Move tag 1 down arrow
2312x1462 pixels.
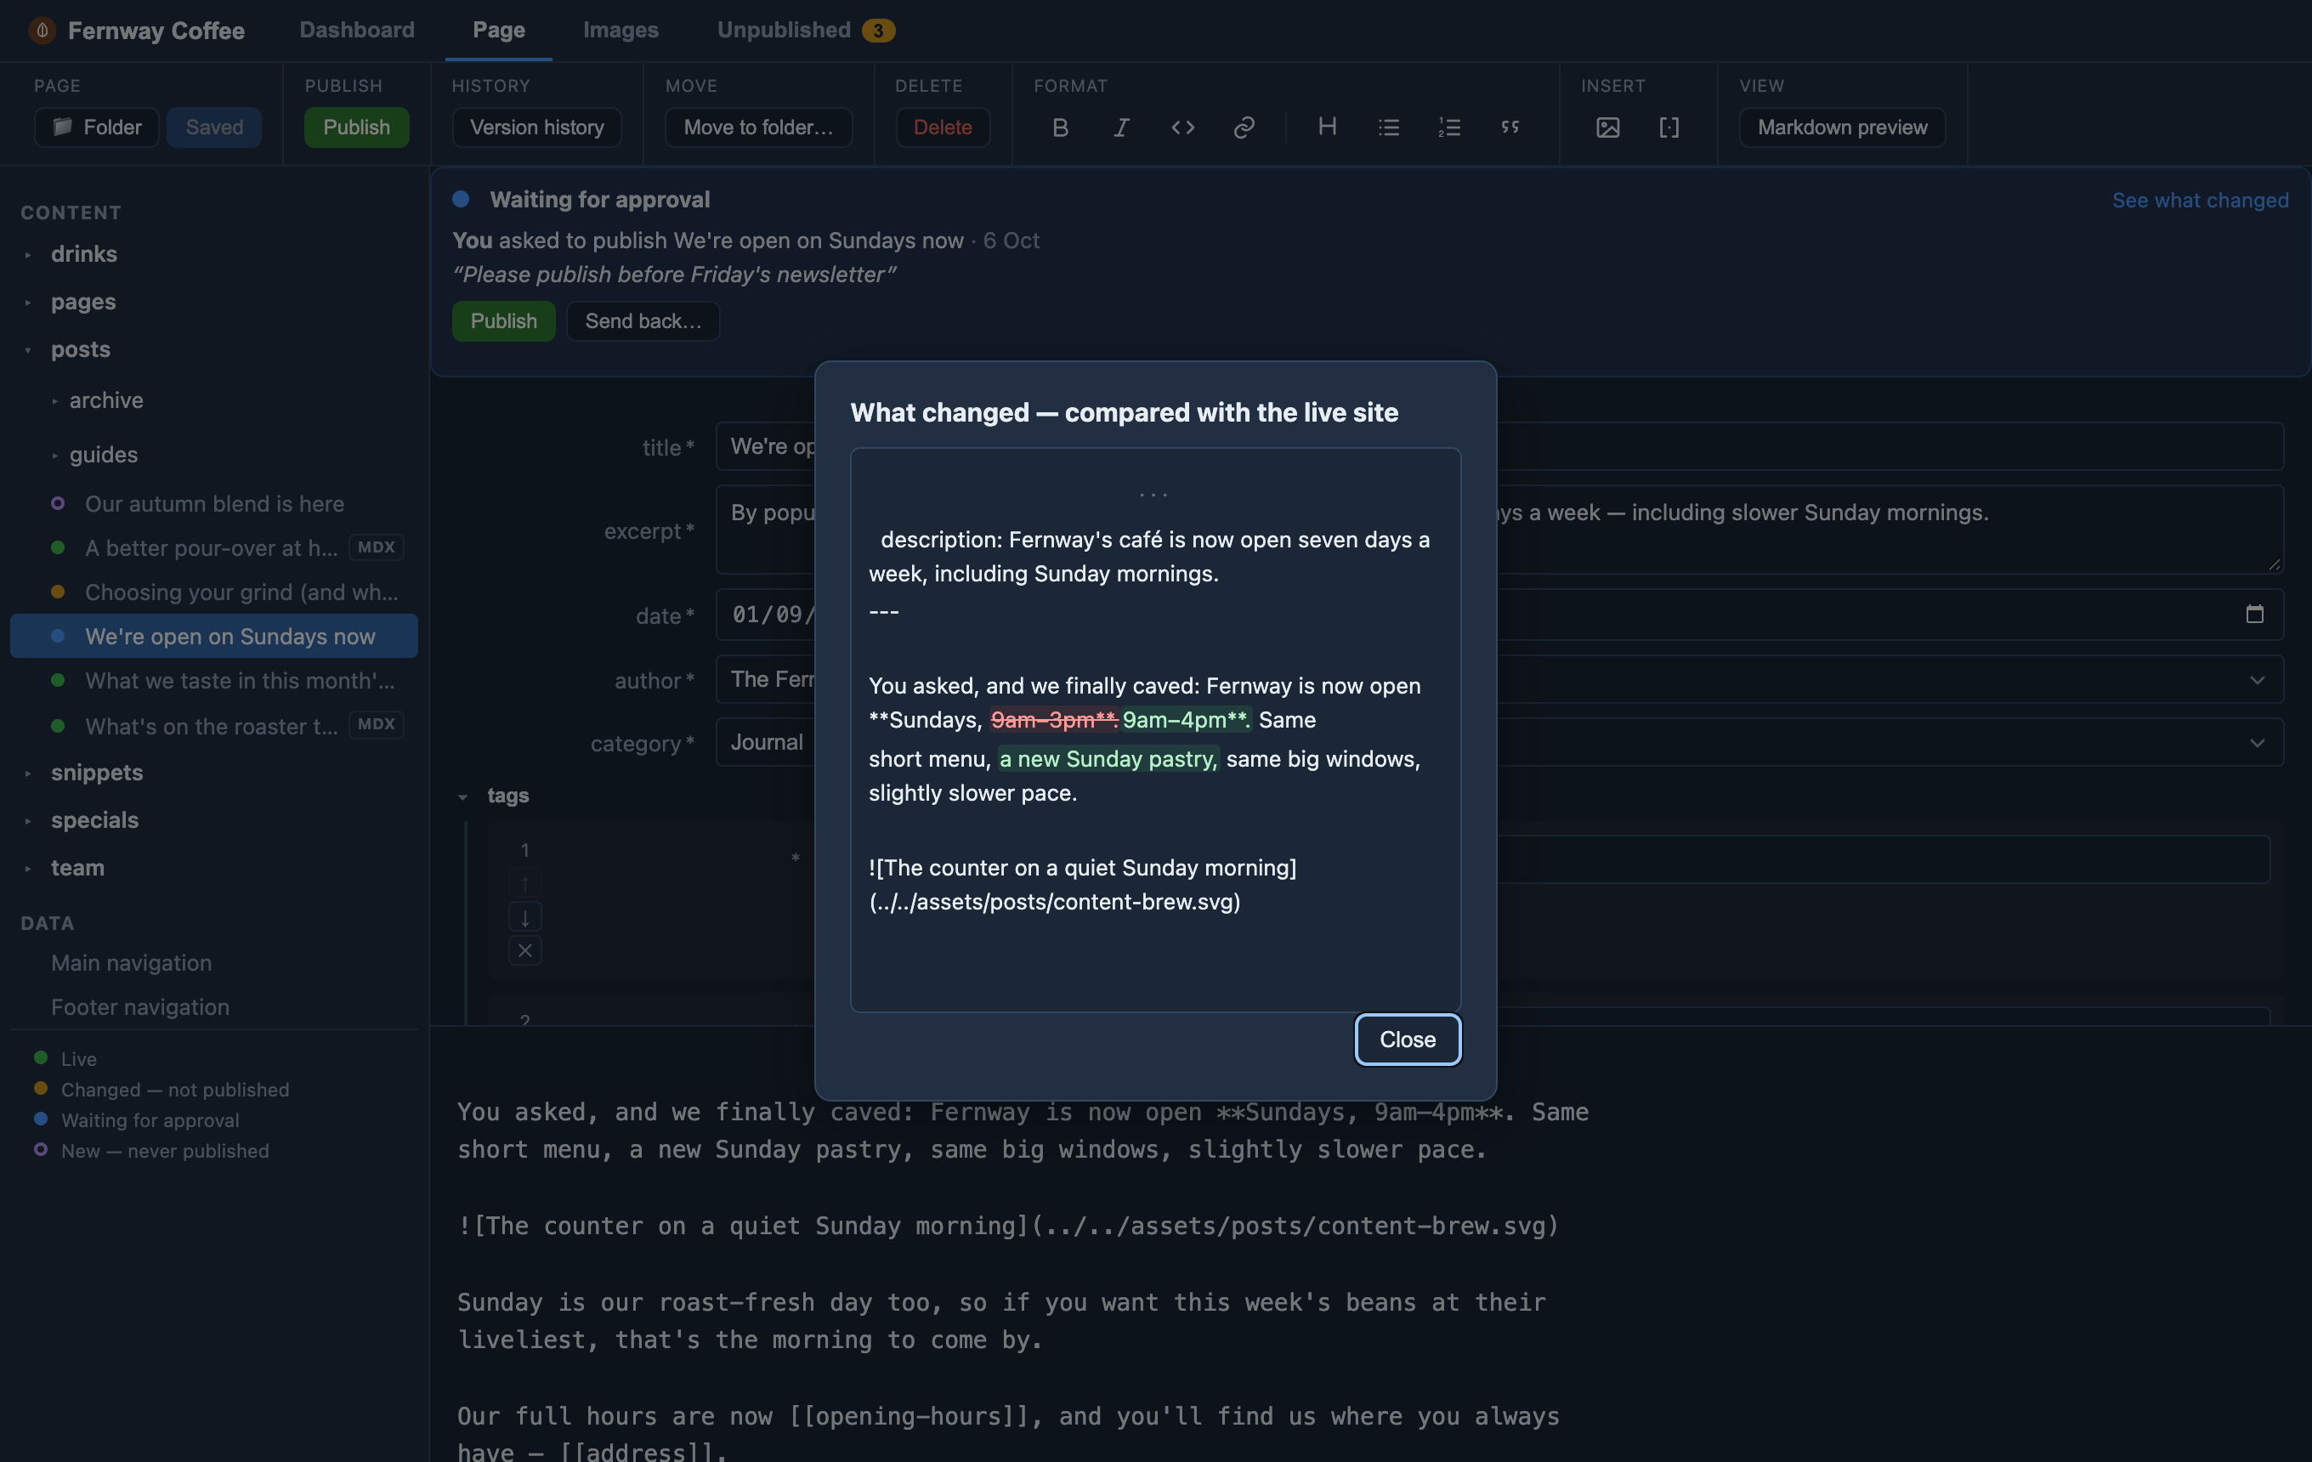525,918
